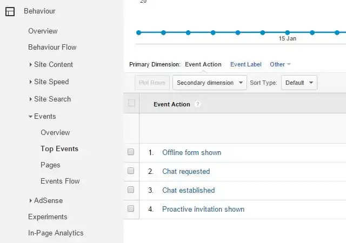This screenshot has width=346, height=243.
Task: Enable the Proactive invitation shown checkbox
Action: (x=131, y=209)
